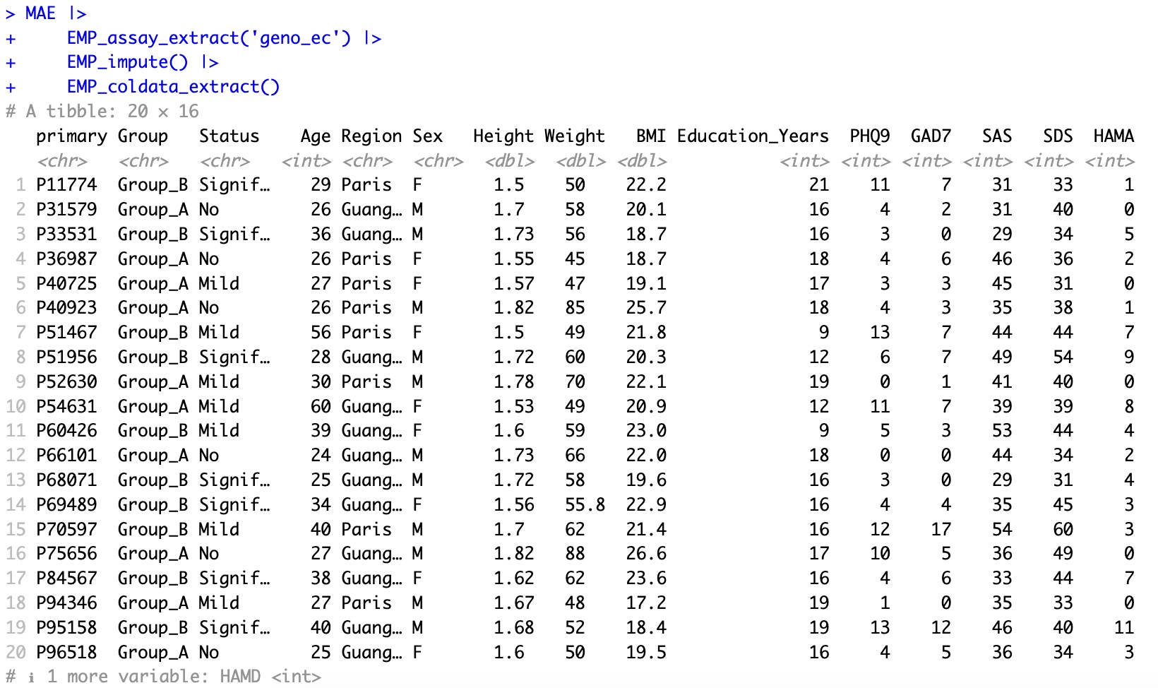
Task: Click the EMP_assay_extract('geno_ec') code line
Action: [208, 38]
